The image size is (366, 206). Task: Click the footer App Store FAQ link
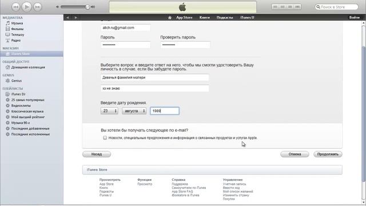(x=182, y=192)
